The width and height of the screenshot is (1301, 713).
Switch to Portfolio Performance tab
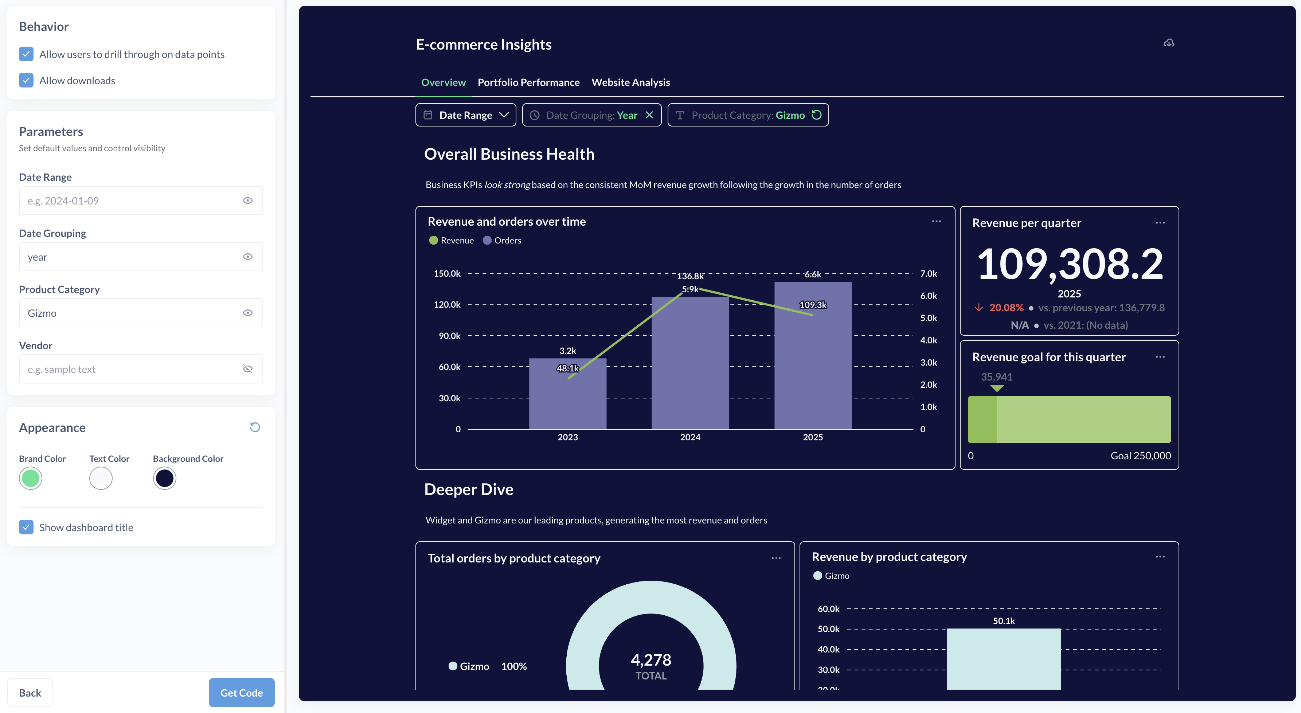(x=528, y=82)
